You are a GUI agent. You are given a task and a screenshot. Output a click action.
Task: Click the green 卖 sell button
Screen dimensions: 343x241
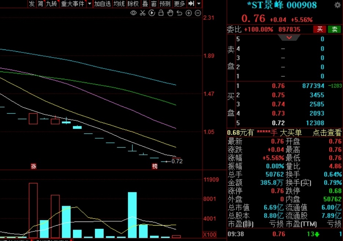tap(335, 29)
